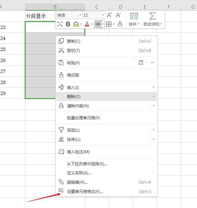Open the 插入(I) submenu
Viewport: 197px width, 208px height.
click(107, 87)
